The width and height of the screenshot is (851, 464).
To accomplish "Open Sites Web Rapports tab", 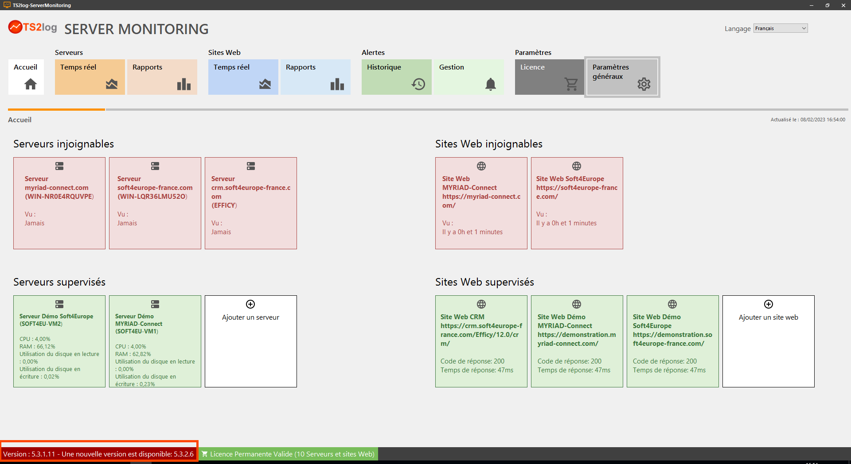I will 316,77.
